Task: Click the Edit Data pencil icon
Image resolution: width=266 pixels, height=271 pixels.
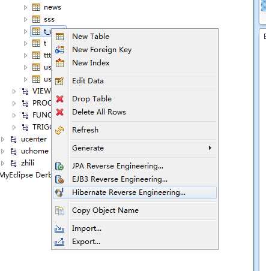Action: point(59,81)
